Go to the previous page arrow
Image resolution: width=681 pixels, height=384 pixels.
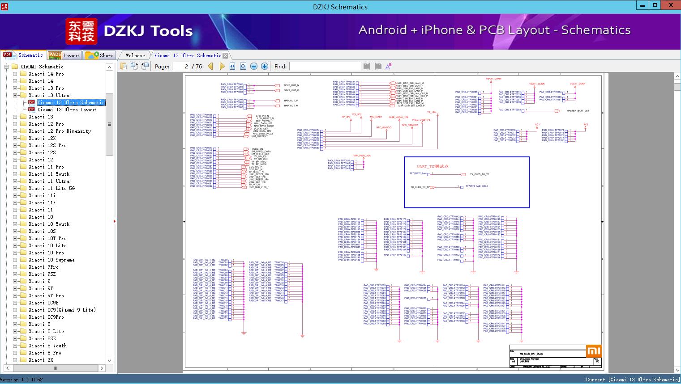210,66
